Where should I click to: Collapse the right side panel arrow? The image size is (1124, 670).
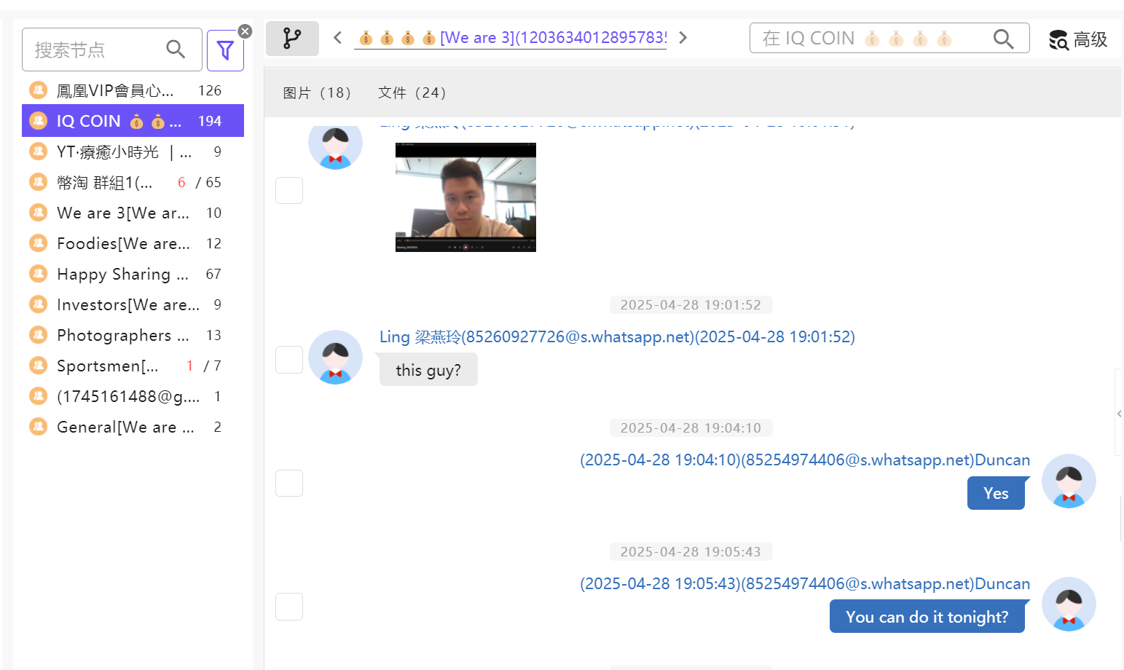(x=1119, y=414)
